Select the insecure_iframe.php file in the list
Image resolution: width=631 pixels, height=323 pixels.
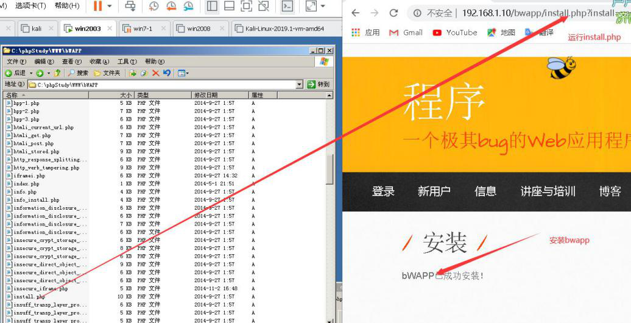(41, 288)
